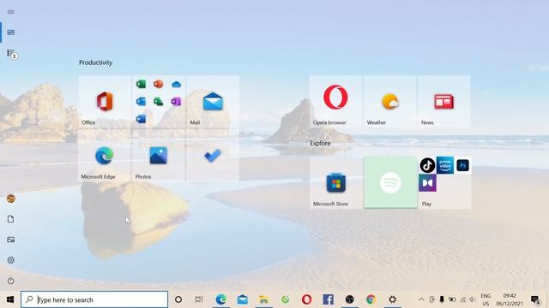Switch to All apps list view
This screenshot has width=549, height=308.
[11, 53]
